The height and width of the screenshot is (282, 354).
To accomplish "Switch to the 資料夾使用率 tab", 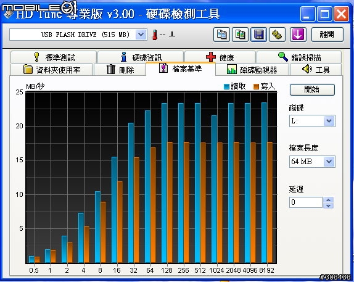I will coord(52,70).
